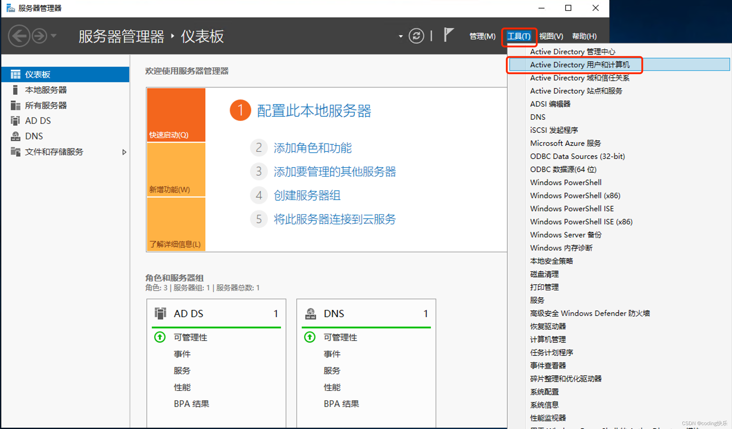
Task: Click the AD DS tile server icon
Action: pyautogui.click(x=160, y=313)
